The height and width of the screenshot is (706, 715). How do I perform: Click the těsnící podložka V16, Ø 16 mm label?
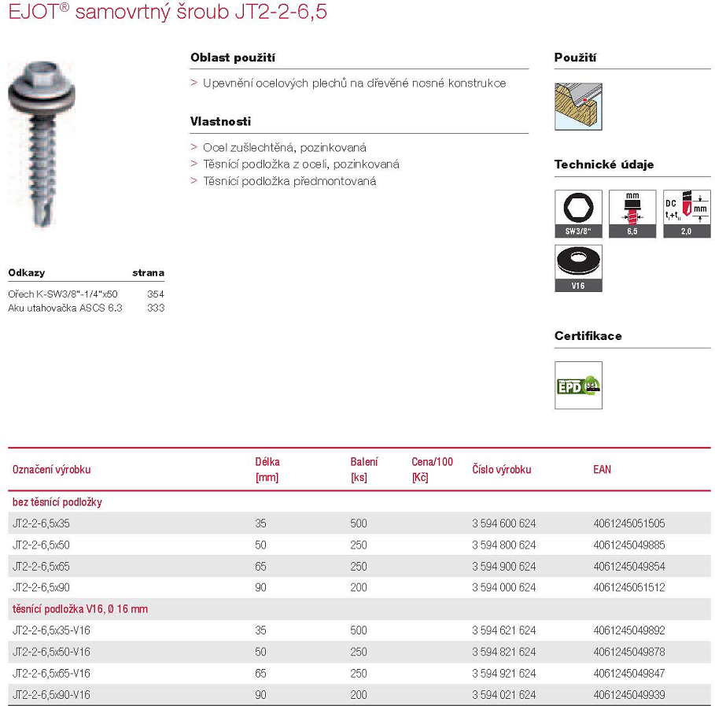point(79,608)
